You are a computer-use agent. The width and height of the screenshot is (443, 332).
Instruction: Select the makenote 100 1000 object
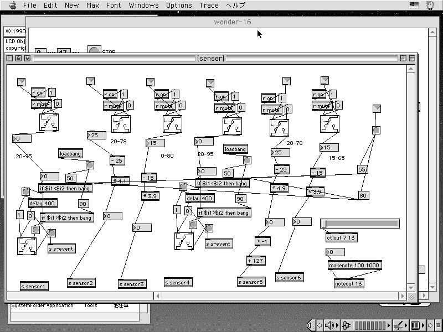tap(355, 265)
